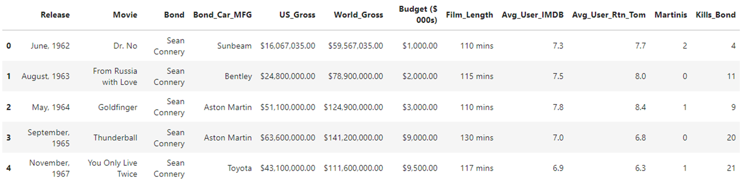Click the Release column header
Image resolution: width=748 pixels, height=189 pixels.
click(55, 15)
